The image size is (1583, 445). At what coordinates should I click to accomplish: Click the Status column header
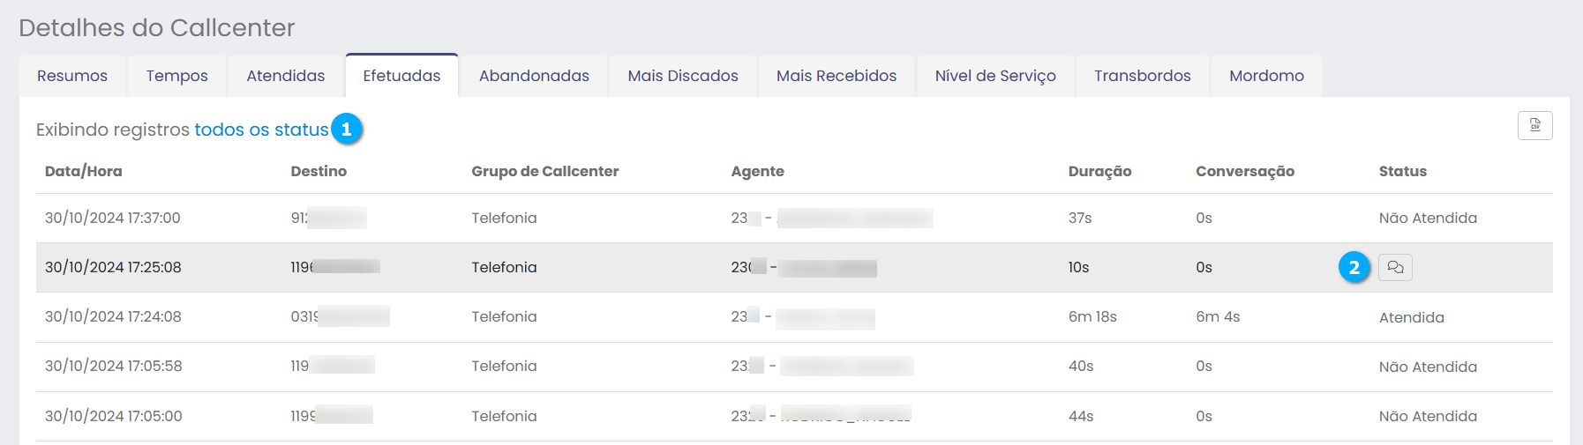pos(1402,171)
